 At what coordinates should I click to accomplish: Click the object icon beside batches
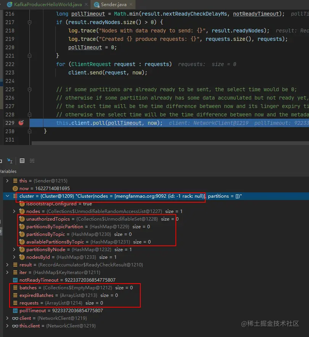click(15, 287)
